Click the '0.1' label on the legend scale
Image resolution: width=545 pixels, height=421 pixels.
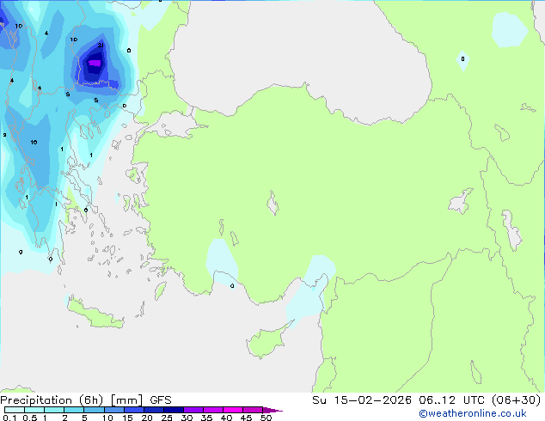click(9, 418)
